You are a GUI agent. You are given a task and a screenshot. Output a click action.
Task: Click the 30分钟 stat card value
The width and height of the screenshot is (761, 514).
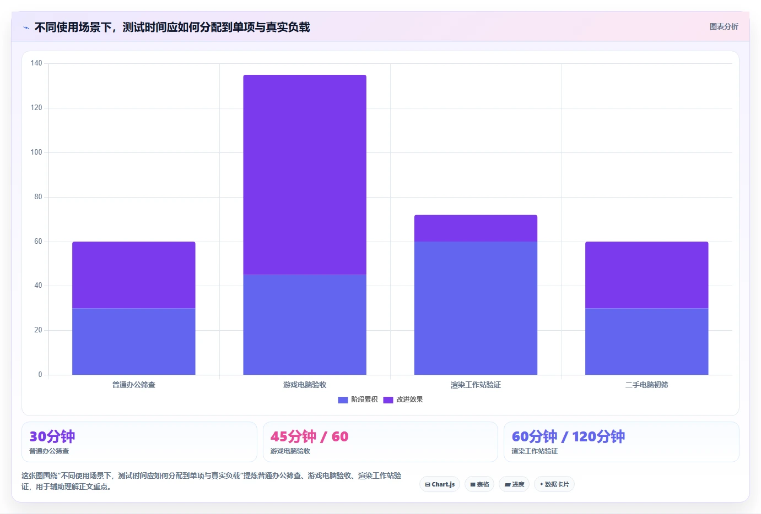(52, 436)
